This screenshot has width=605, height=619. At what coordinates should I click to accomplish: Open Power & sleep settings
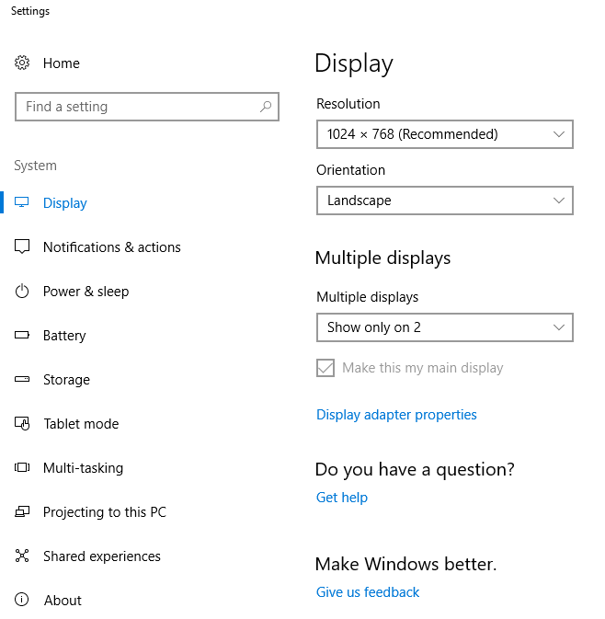click(x=86, y=292)
